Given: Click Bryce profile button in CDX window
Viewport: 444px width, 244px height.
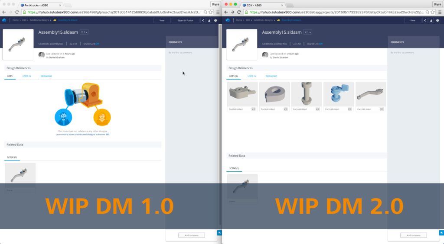Looking at the screenshot, I should pyautogui.click(x=437, y=4).
